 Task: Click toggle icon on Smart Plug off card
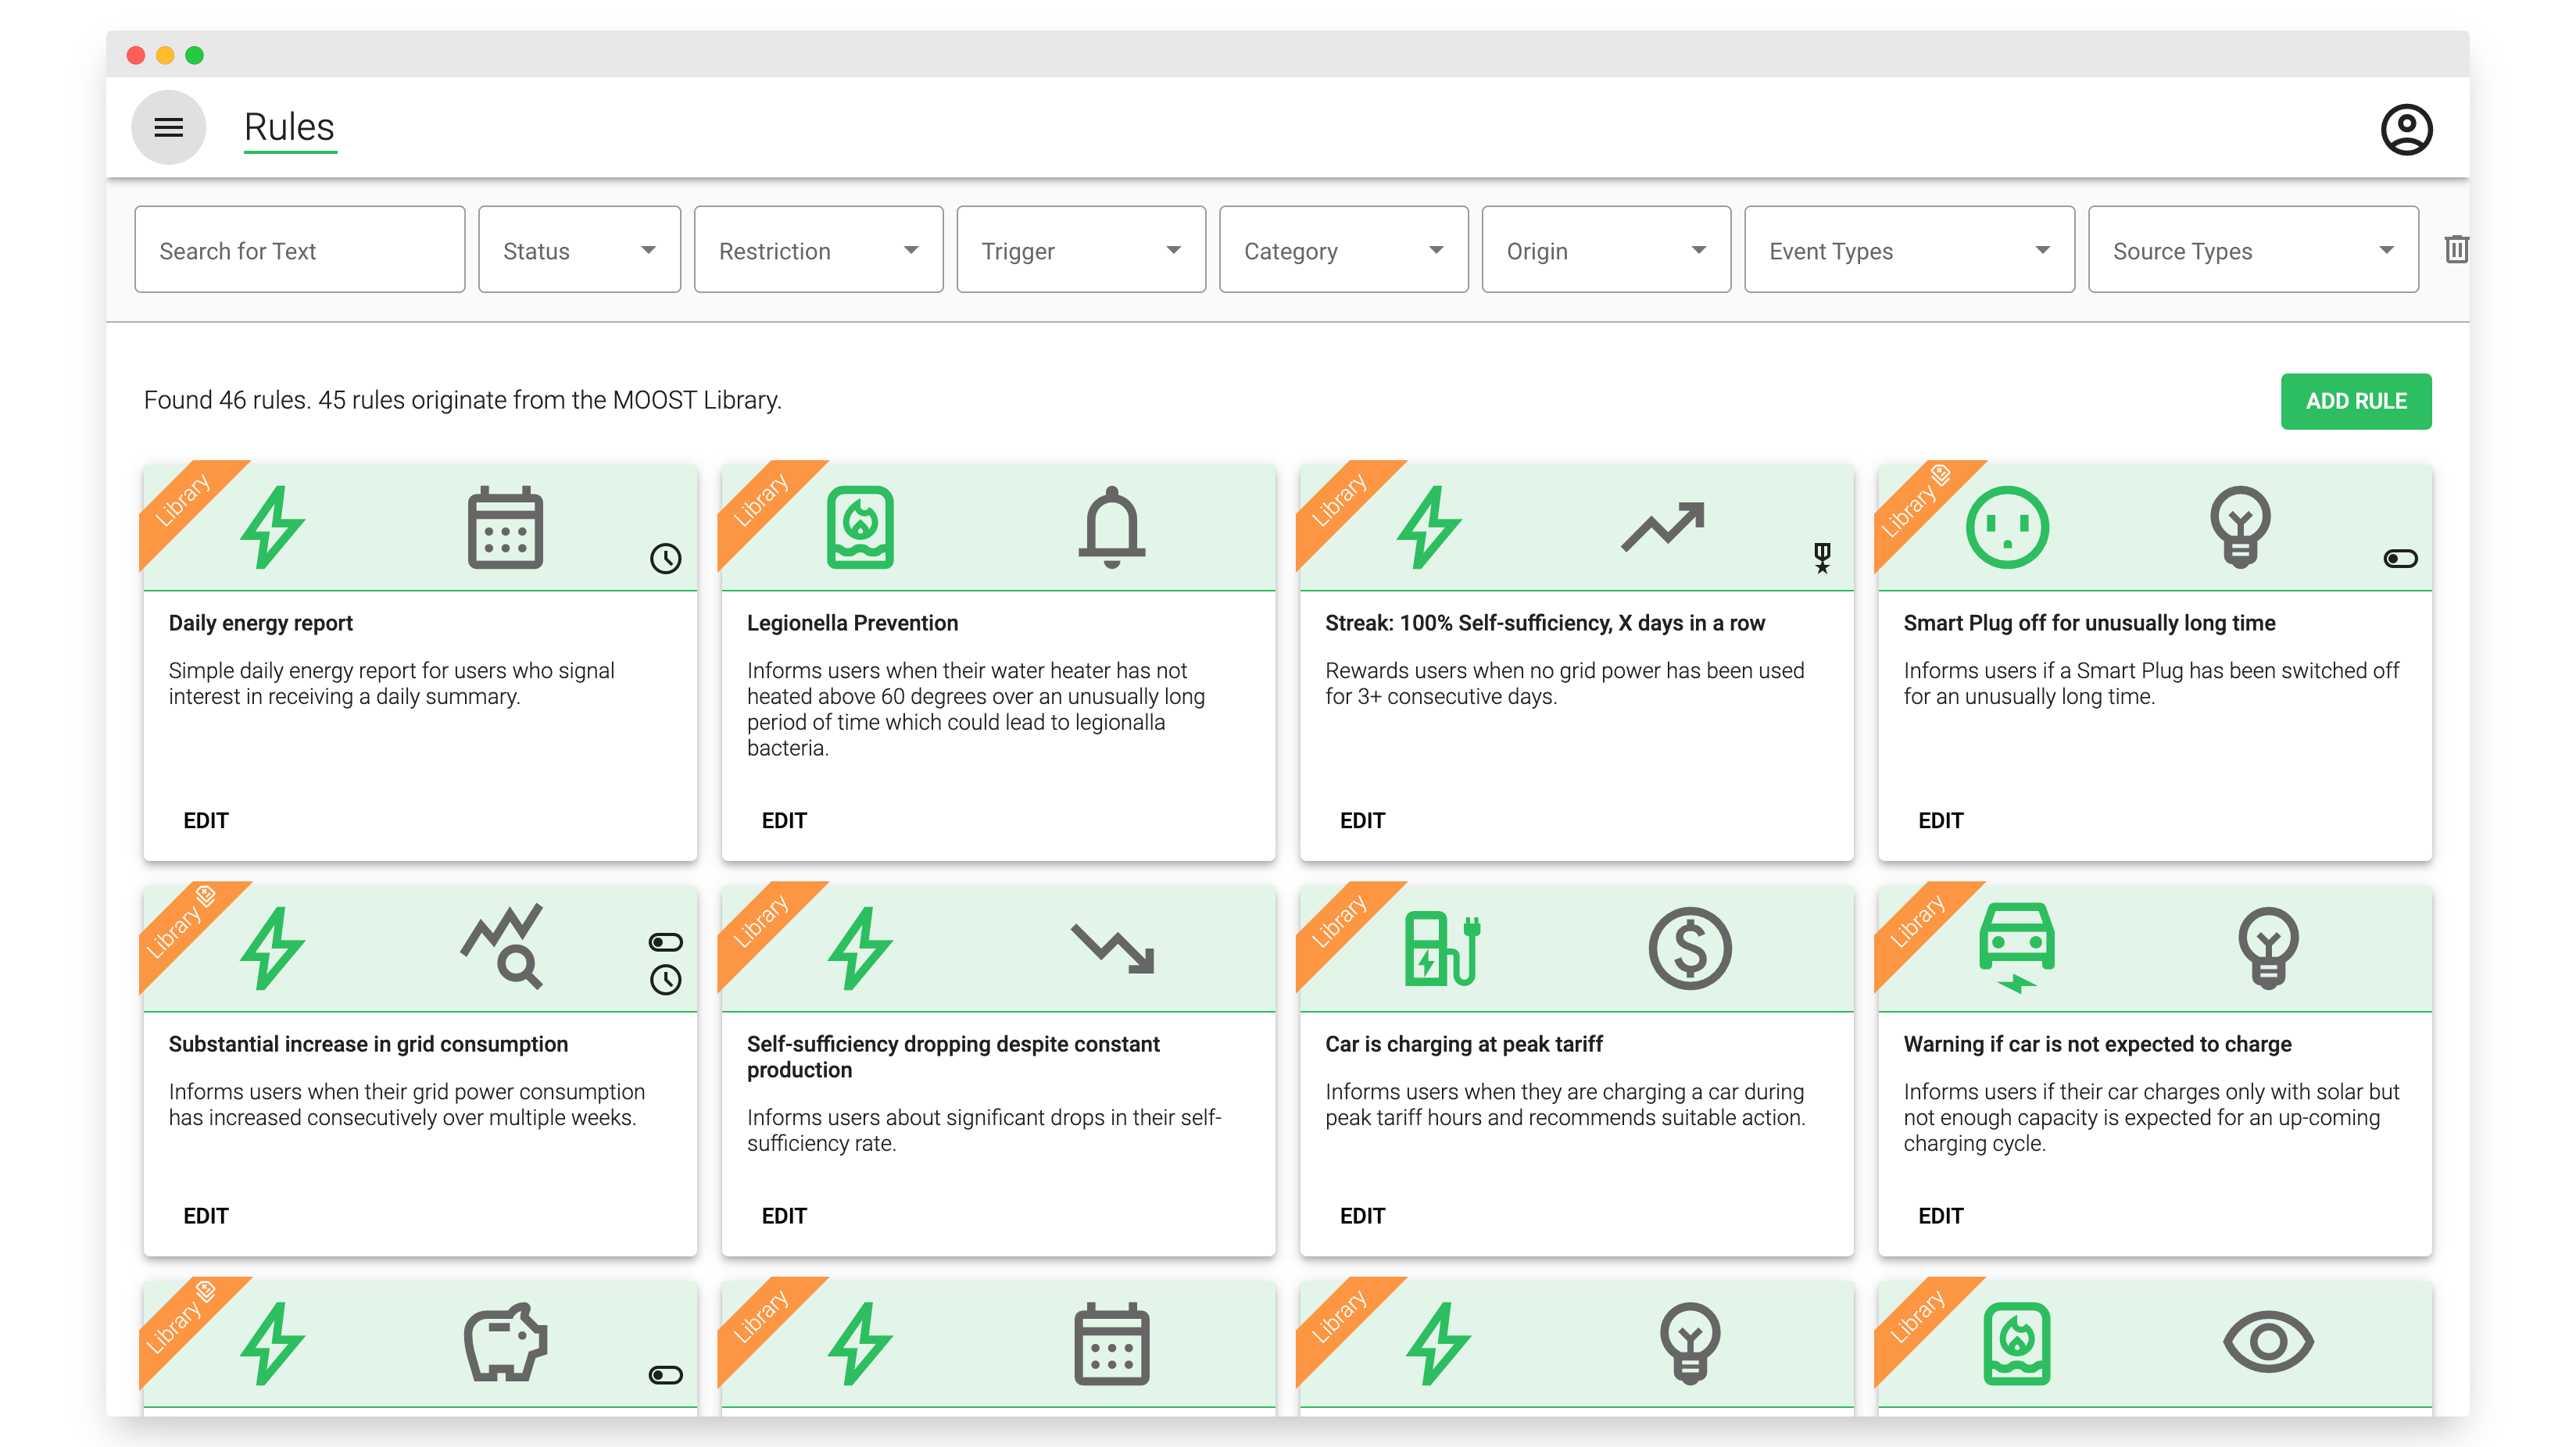click(x=2399, y=558)
